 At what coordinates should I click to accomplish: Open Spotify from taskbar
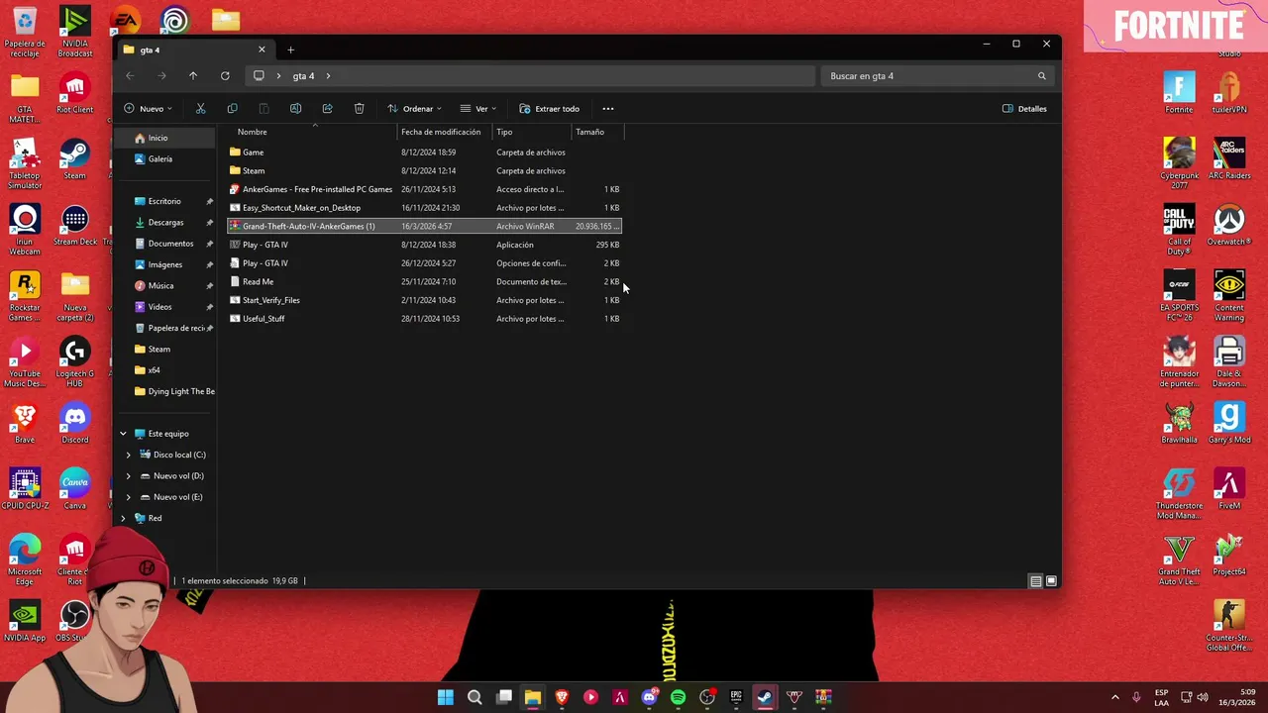pyautogui.click(x=678, y=697)
